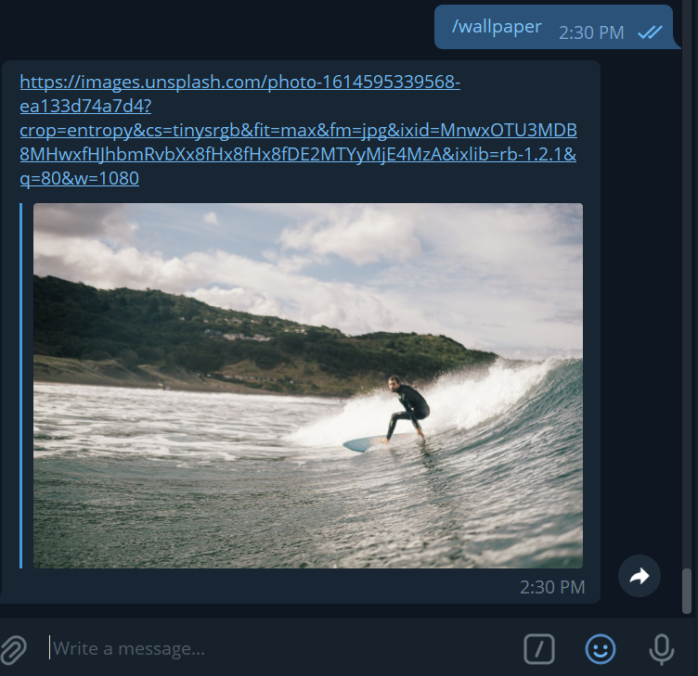
Task: Click the surfer in the preview photo
Action: pos(407,410)
